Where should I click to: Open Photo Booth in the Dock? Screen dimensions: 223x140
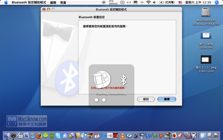pos(116,136)
